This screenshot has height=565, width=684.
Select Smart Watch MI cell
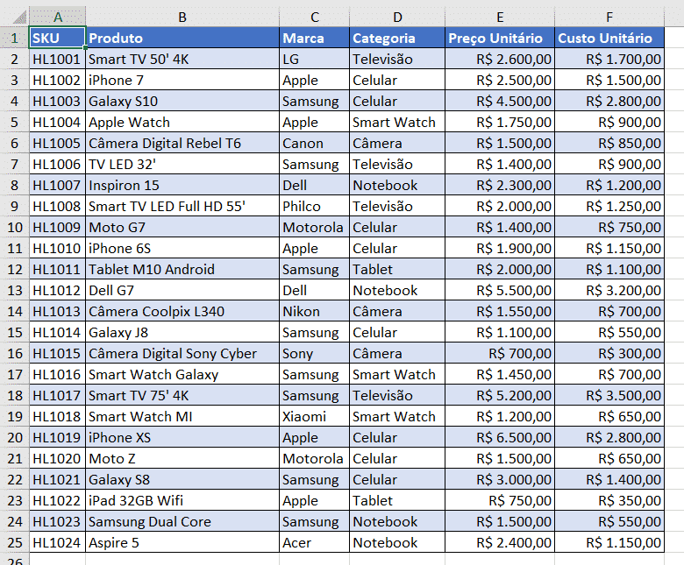pyautogui.click(x=182, y=416)
